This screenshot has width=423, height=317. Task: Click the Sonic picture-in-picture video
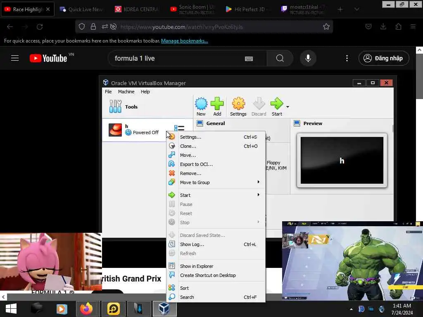pos(51,262)
